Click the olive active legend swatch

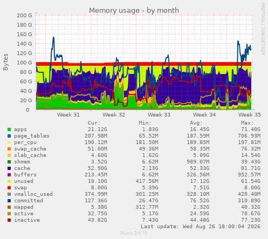coord(9,214)
